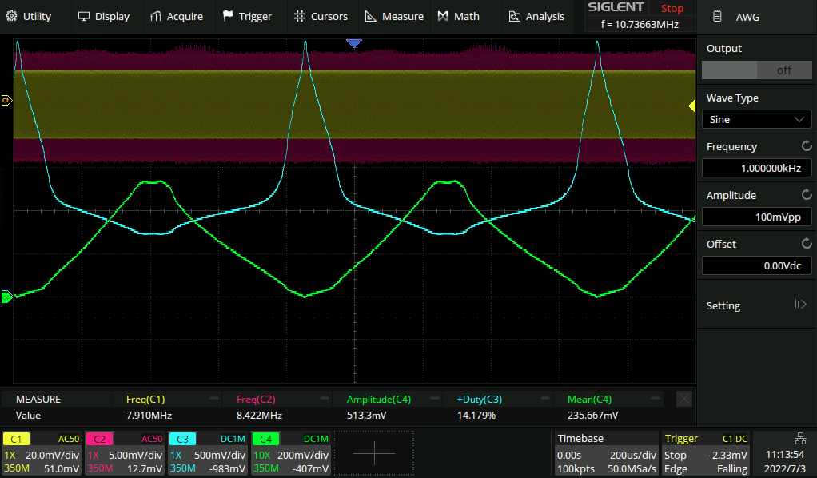Open the Measure menu
Screen dimensions: 817x478
click(x=394, y=16)
